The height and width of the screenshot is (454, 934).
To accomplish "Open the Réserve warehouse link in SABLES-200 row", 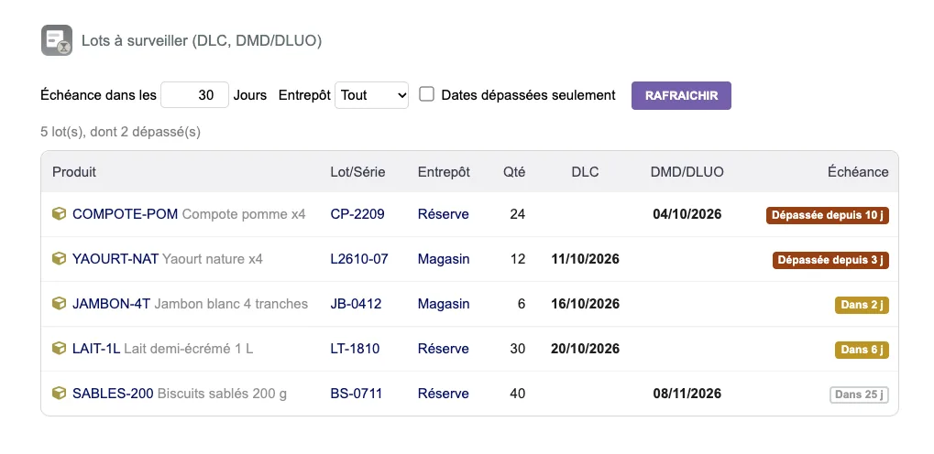I will pyautogui.click(x=444, y=394).
